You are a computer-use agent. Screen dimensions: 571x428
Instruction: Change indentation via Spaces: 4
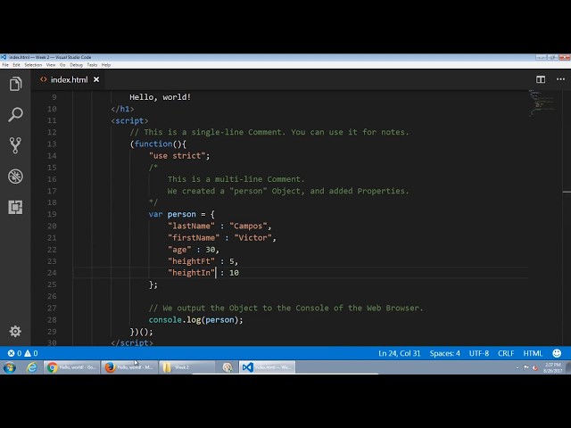click(x=444, y=353)
